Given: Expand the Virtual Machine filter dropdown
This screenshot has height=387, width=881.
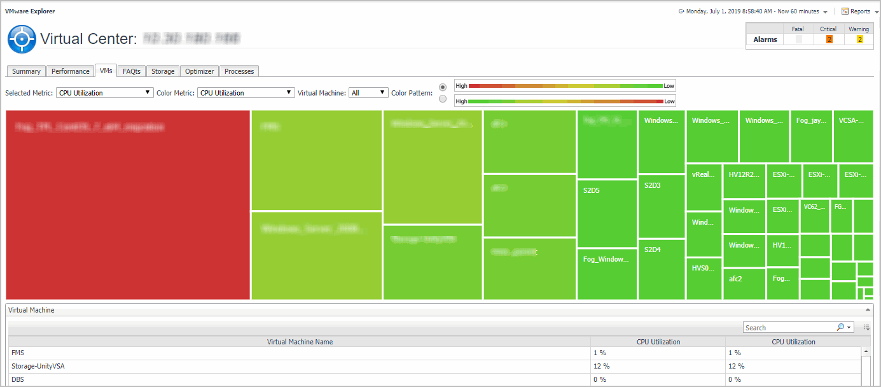Looking at the screenshot, I should click(x=368, y=93).
